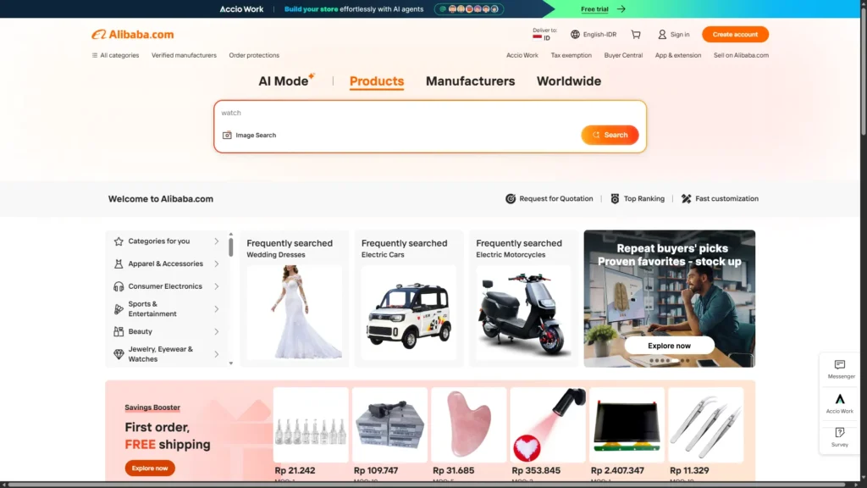Click the Indonesia delivery flag
This screenshot has height=488, width=867.
pyautogui.click(x=537, y=37)
